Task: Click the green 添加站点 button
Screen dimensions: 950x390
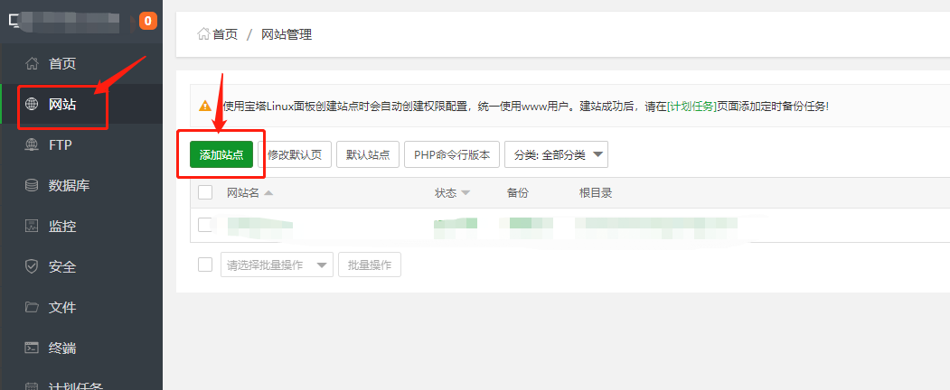Action: 221,154
